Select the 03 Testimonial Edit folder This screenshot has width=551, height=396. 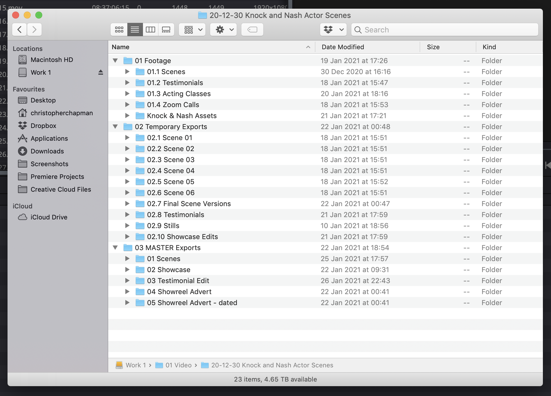pos(326,281)
